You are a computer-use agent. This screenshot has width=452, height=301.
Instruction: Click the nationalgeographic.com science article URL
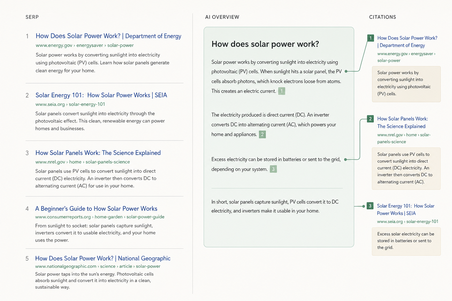[98, 266]
